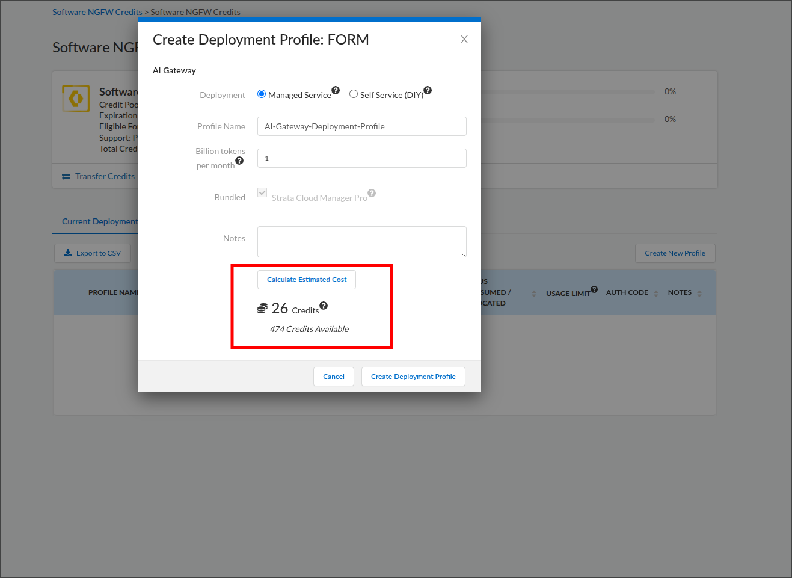
Task: Select Self Service (DIY) deployment option
Action: click(x=354, y=94)
